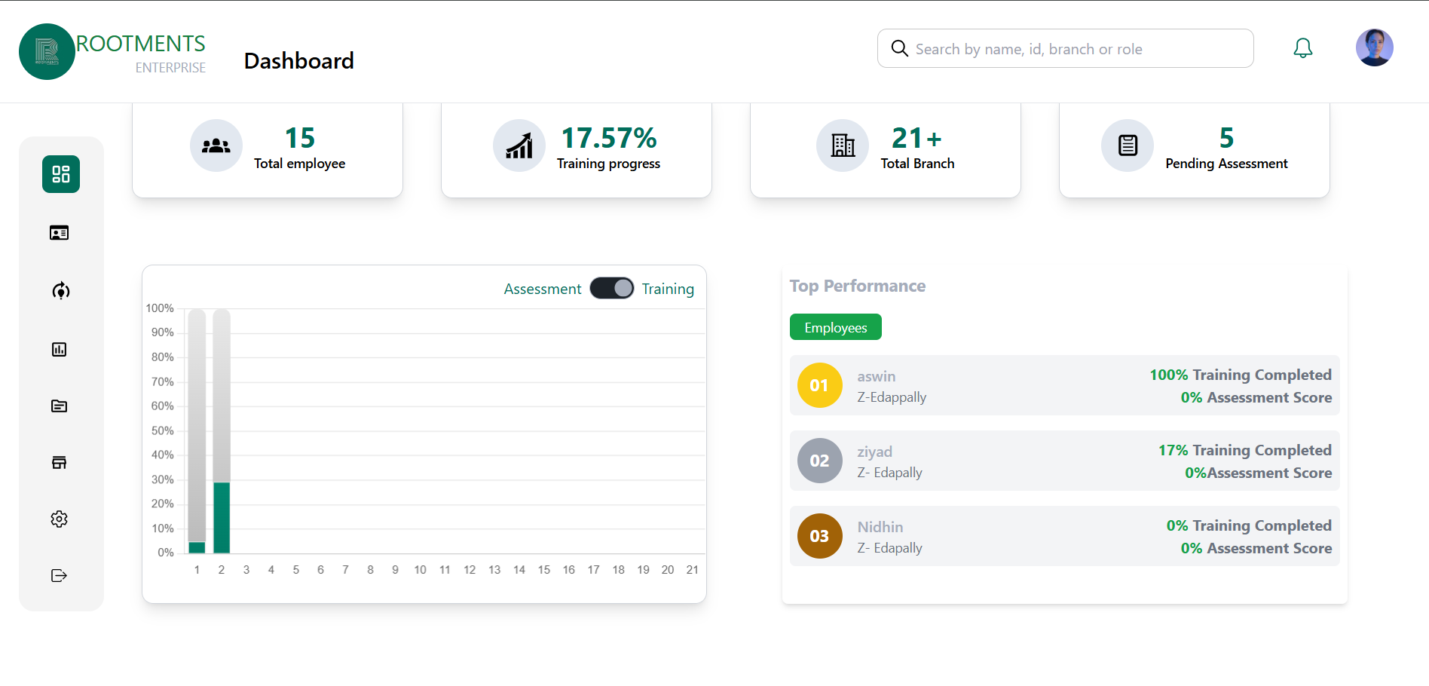Viewport: 1429px width, 686px height.
Task: Click the Total employee people icon
Action: pyautogui.click(x=216, y=145)
